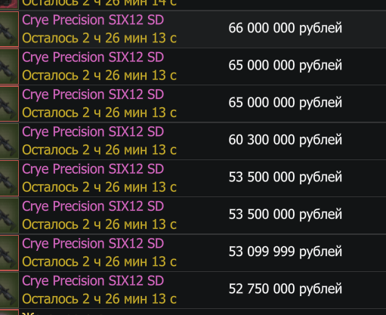Screen dimensions: 386x315
Task: Select the remaining-time text in the 52 750 000 row
Action: 100,299
